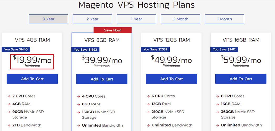This screenshot has height=131, width=275.
Task: Click the You Save $1440 label
Action: pyautogui.click(x=16, y=49)
